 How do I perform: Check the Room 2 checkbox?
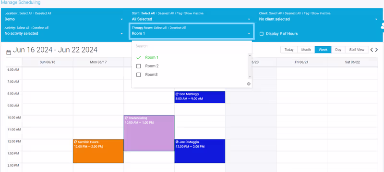tap(139, 66)
